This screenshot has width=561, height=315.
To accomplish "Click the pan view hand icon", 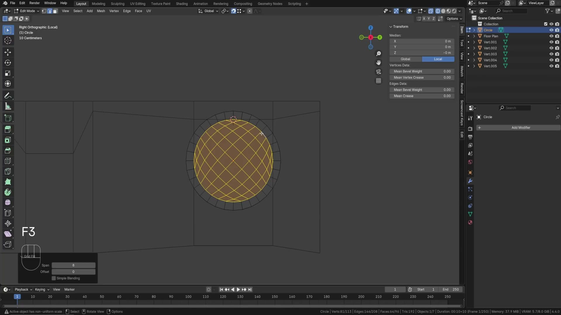I will pyautogui.click(x=378, y=63).
